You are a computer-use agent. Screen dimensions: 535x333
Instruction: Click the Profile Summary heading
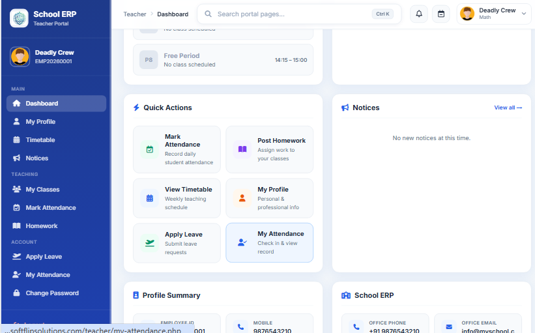point(171,295)
